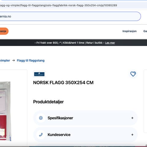Click the Norsk Flagg 350x254 cm title
The width and height of the screenshot is (147, 147).
click(x=63, y=83)
